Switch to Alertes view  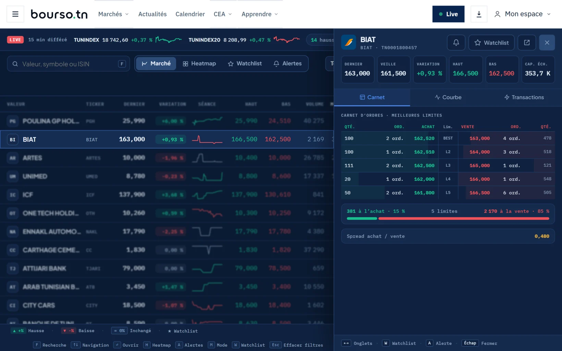pos(288,64)
